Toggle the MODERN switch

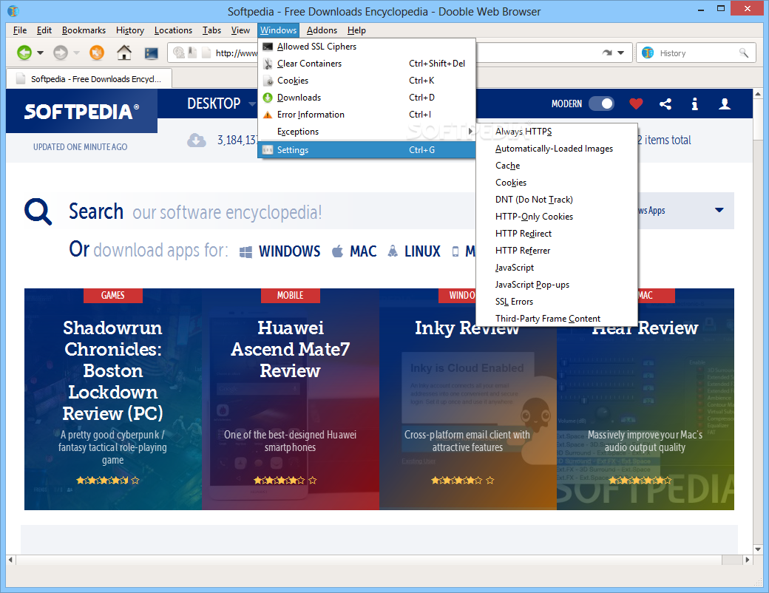(601, 104)
